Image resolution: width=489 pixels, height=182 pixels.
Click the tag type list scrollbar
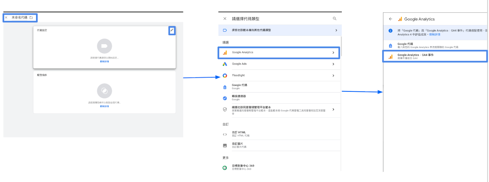[x=341, y=46]
